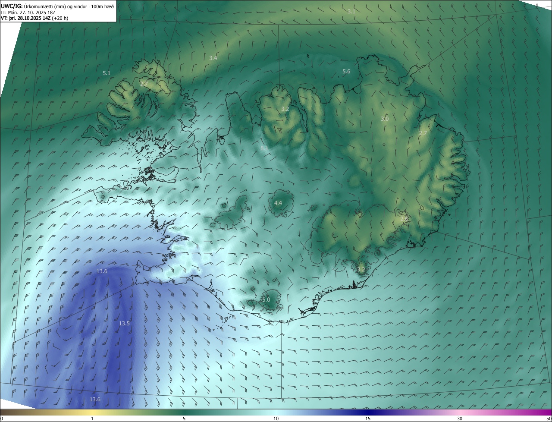Viewport: 552px width, 422px height.
Task: Click the "(+20 h)" forecast offset text
Action: coord(60,18)
